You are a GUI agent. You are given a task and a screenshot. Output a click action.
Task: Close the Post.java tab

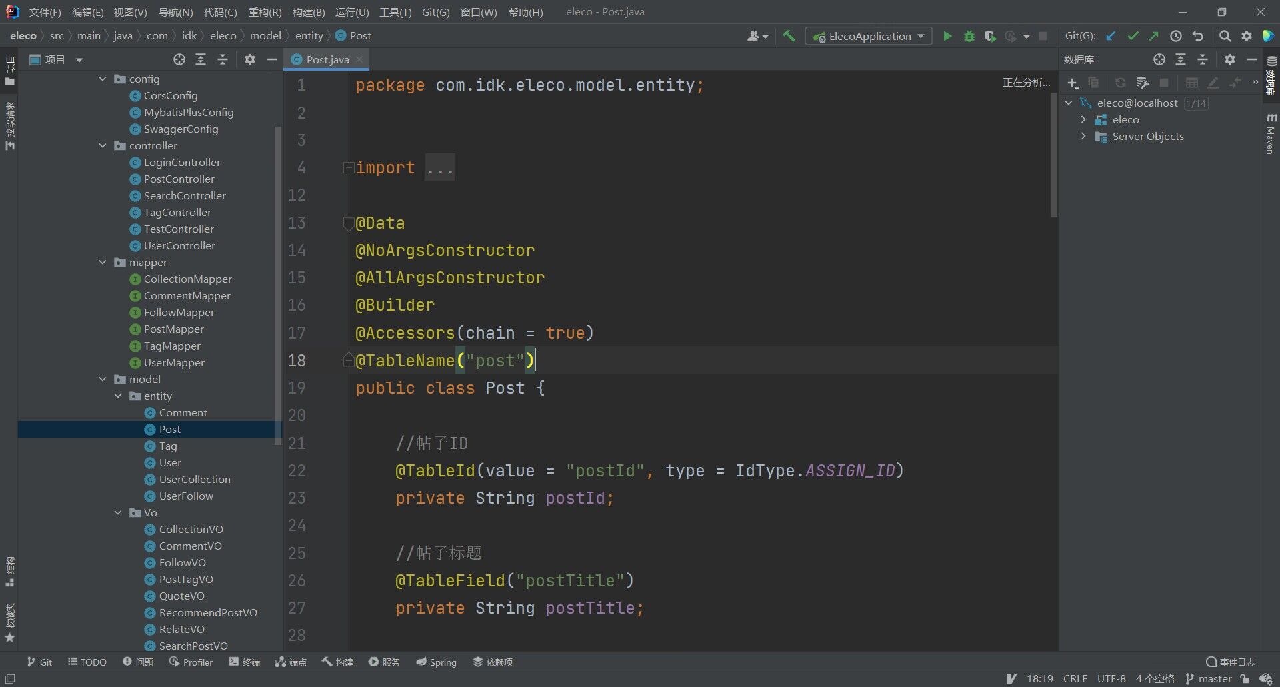[x=359, y=59]
